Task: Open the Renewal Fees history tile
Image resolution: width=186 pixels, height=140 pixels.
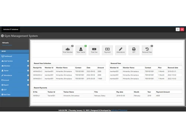Action: (x=147, y=50)
